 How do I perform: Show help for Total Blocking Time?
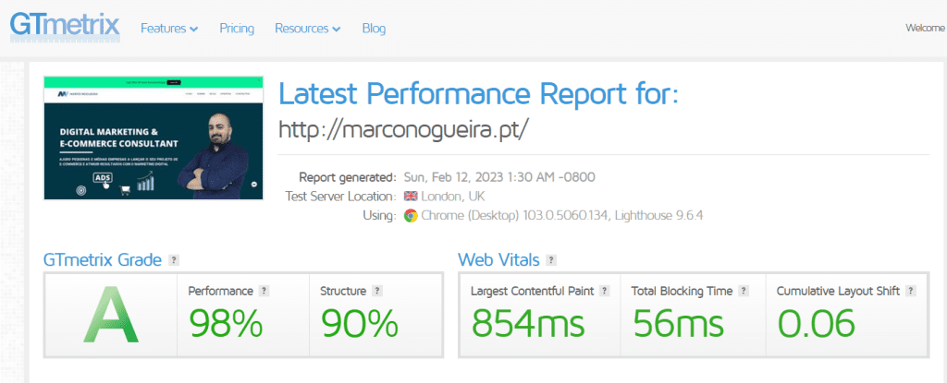click(x=744, y=291)
